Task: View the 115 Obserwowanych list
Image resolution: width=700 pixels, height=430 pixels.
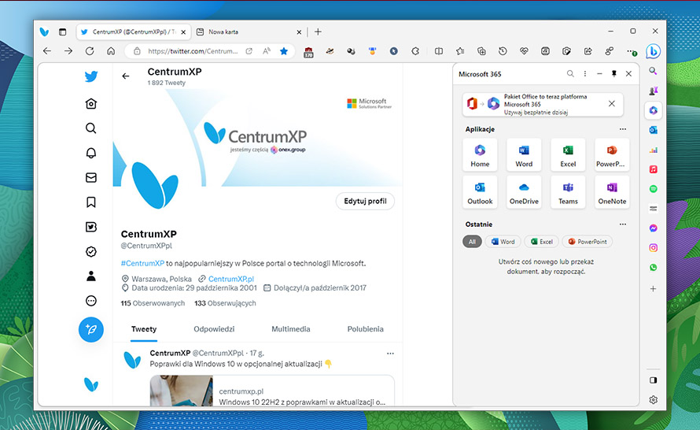Action: (153, 303)
